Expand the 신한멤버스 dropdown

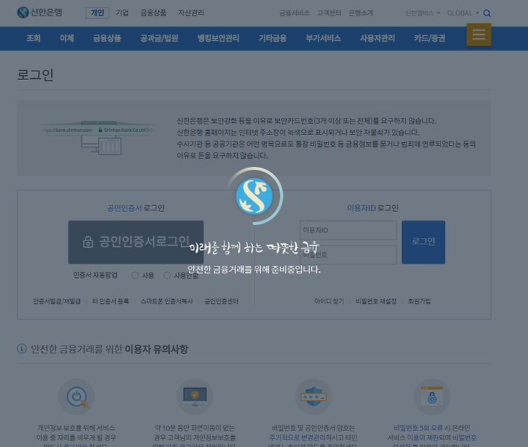pyautogui.click(x=422, y=13)
